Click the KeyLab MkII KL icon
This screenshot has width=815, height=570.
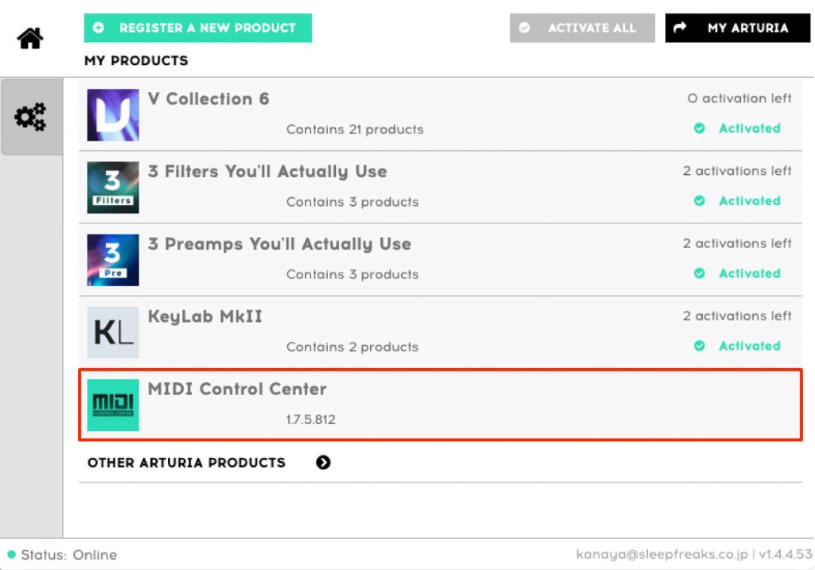(x=113, y=332)
